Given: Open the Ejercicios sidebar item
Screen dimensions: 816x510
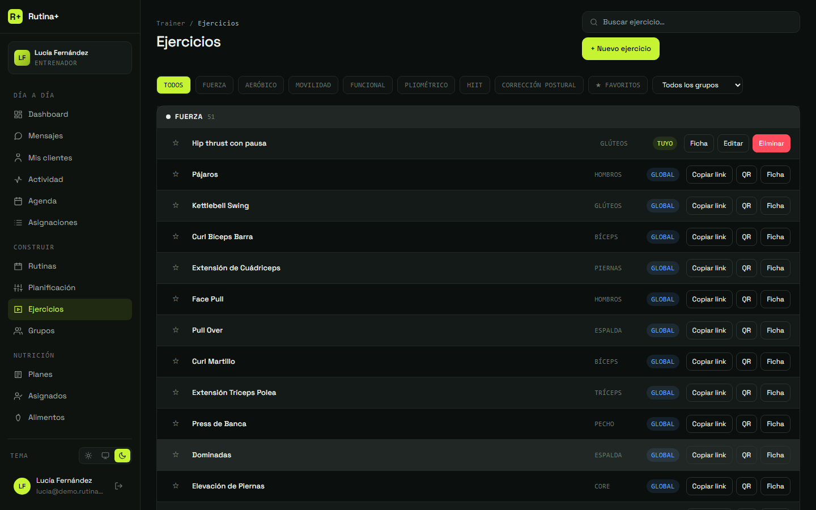Looking at the screenshot, I should click(70, 309).
